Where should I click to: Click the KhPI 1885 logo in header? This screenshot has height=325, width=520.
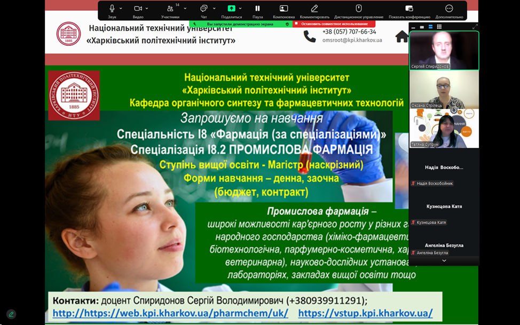click(x=69, y=34)
